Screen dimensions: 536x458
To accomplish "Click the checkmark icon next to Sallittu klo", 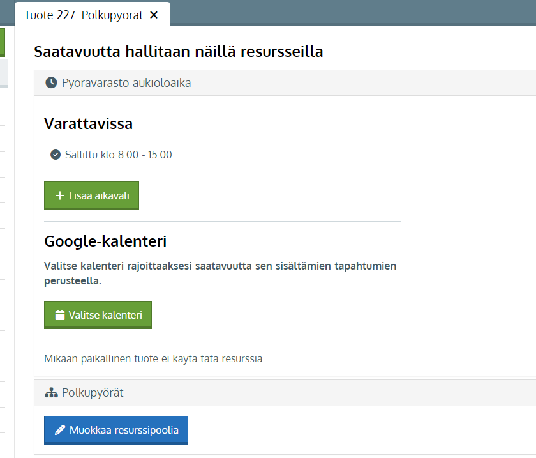I will point(56,155).
